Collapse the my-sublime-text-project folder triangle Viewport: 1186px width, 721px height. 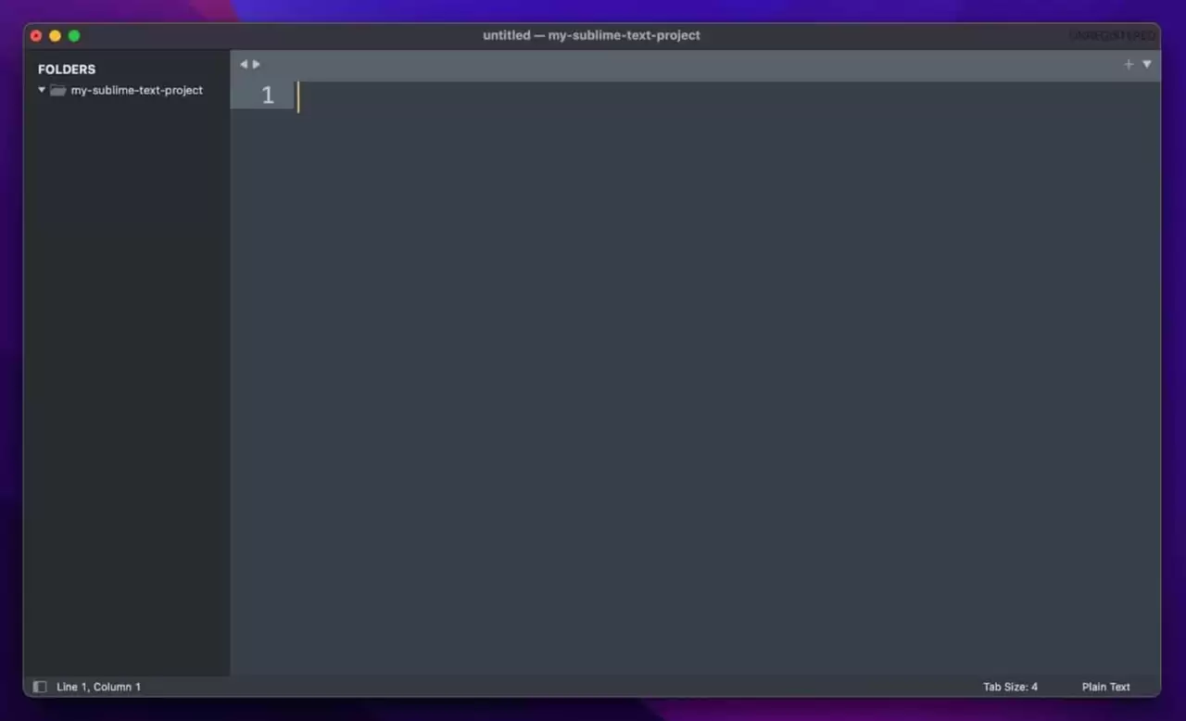[x=42, y=90]
